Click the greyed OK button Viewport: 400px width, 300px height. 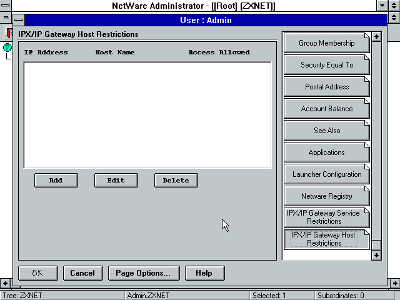point(38,273)
